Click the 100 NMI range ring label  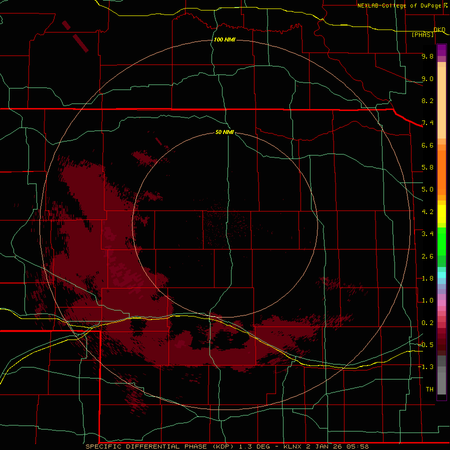click(x=224, y=39)
